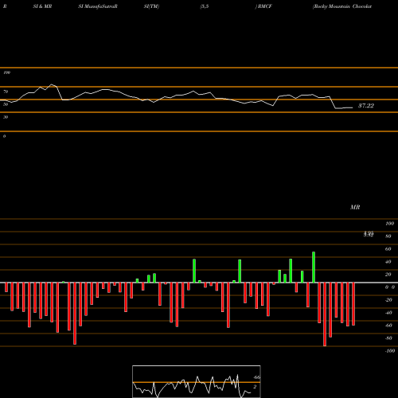
Task: Click the 'SI MunafaSutraR' header text
Action: 98,6
